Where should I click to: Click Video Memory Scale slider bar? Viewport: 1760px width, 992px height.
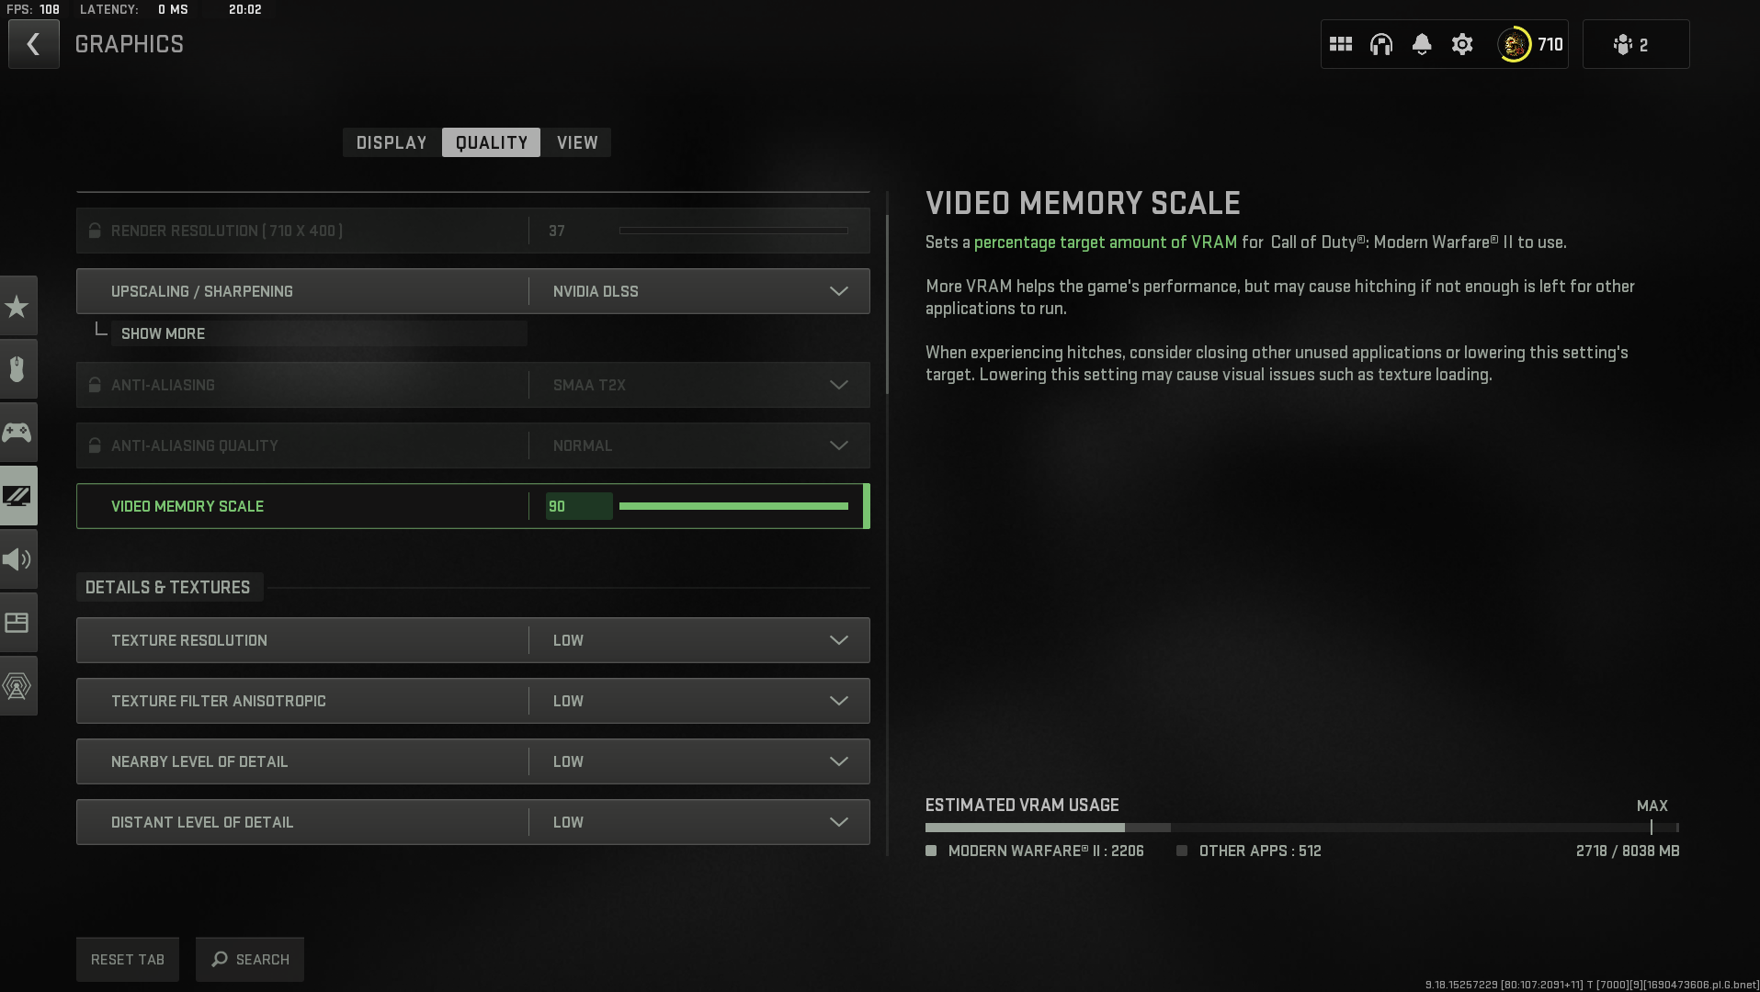[733, 506]
